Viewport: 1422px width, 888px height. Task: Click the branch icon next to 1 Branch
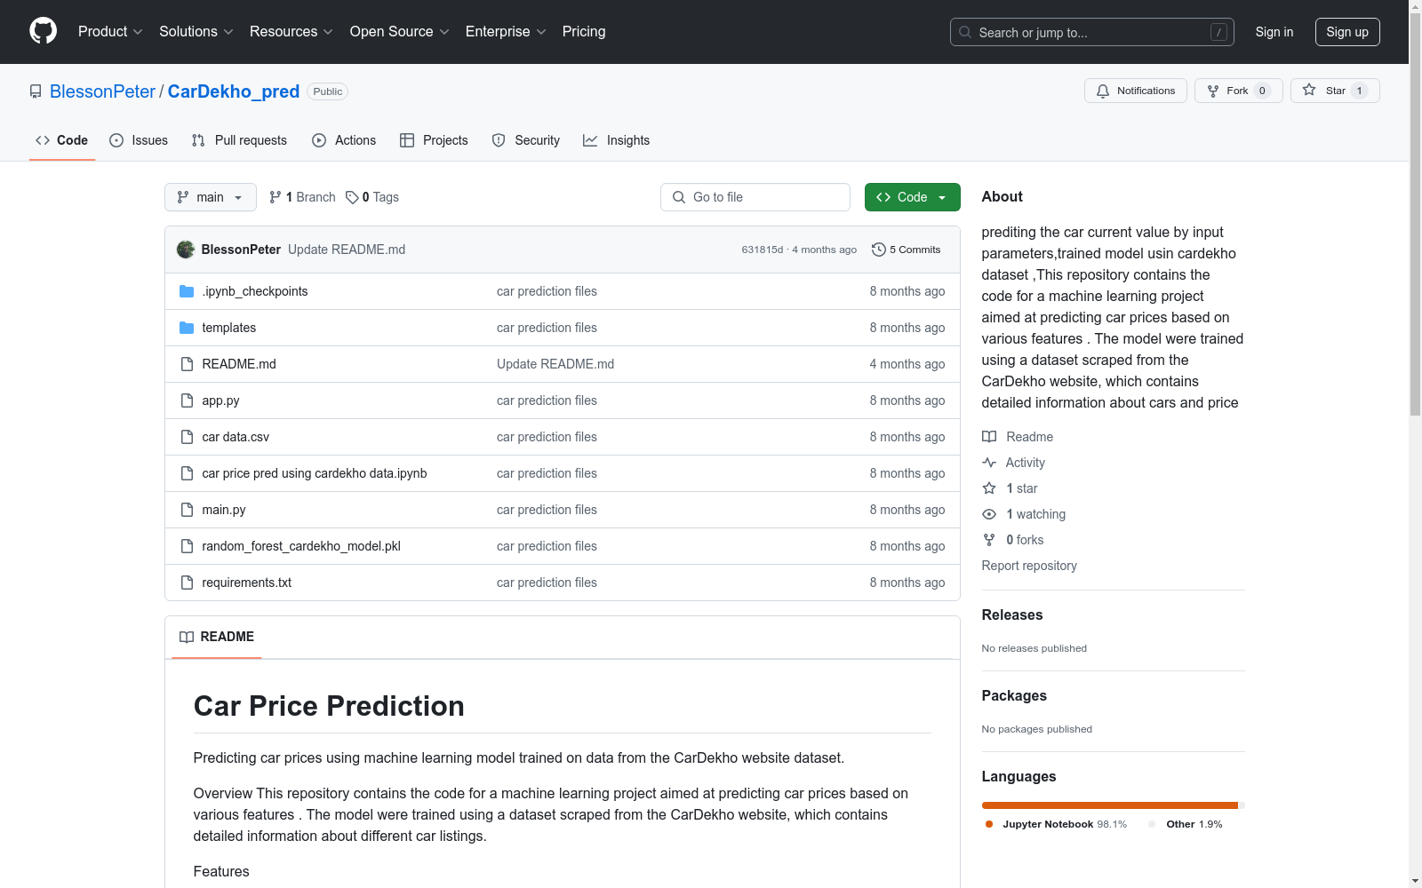276,197
